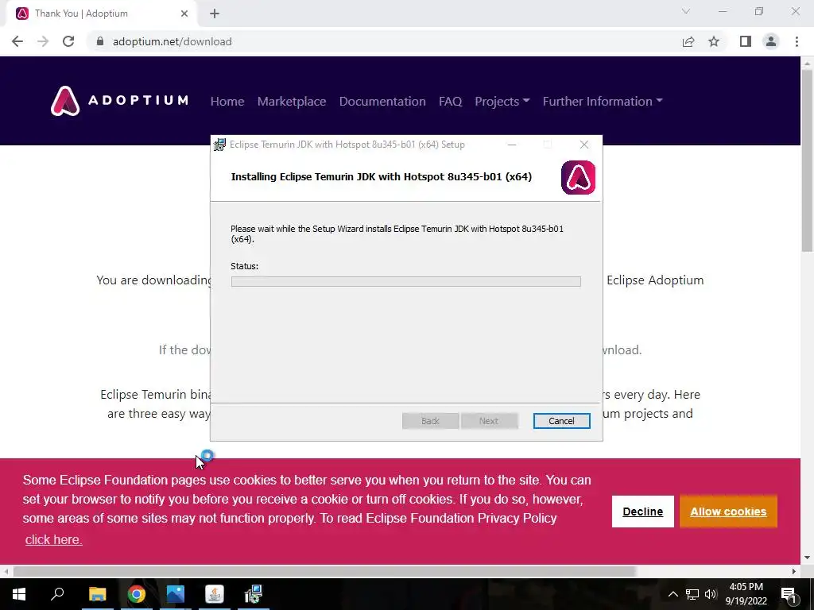Click the disabled Back button in installer
Screen dimensions: 814x610
pos(430,421)
